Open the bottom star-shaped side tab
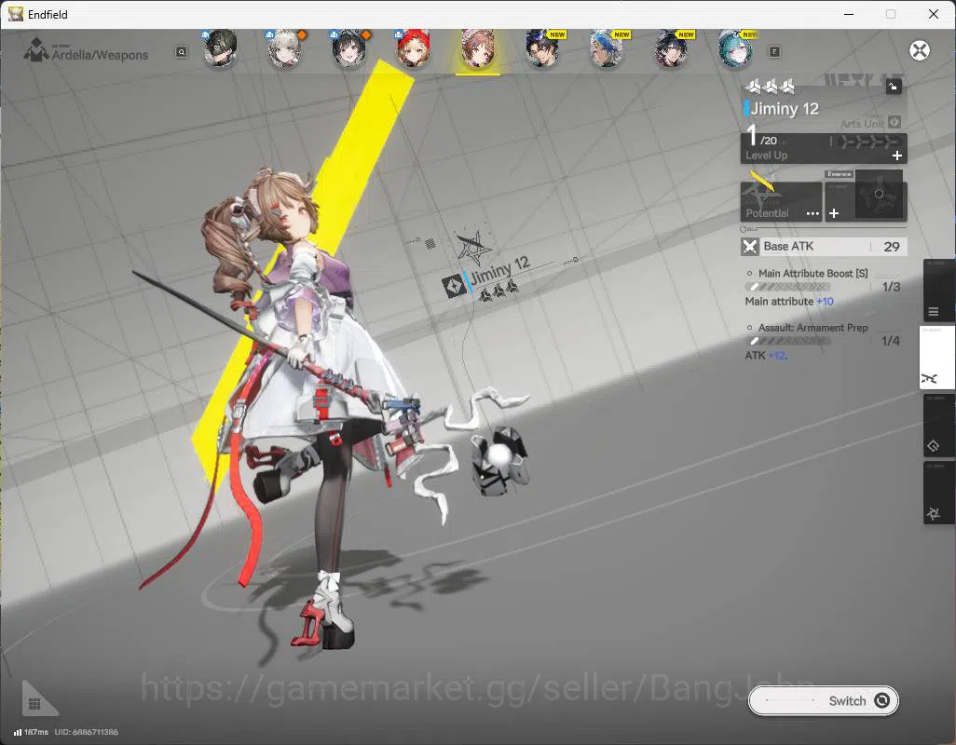Screen dimensions: 956x745 (x=937, y=493)
